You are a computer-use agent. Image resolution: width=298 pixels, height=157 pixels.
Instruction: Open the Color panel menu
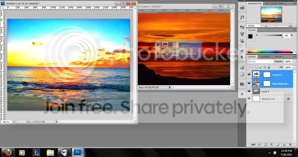(295, 30)
